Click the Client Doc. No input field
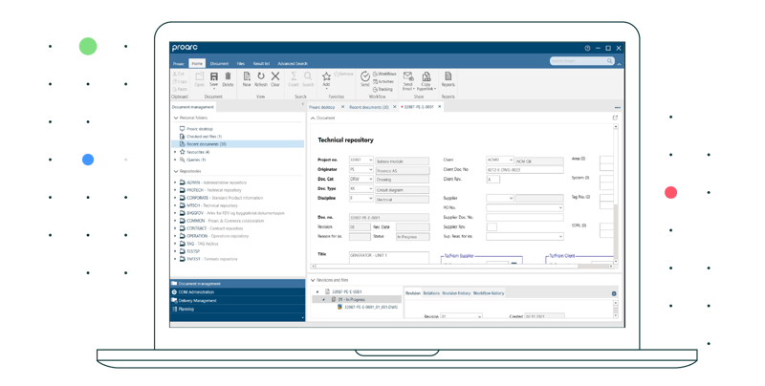765x386 pixels. 524,170
